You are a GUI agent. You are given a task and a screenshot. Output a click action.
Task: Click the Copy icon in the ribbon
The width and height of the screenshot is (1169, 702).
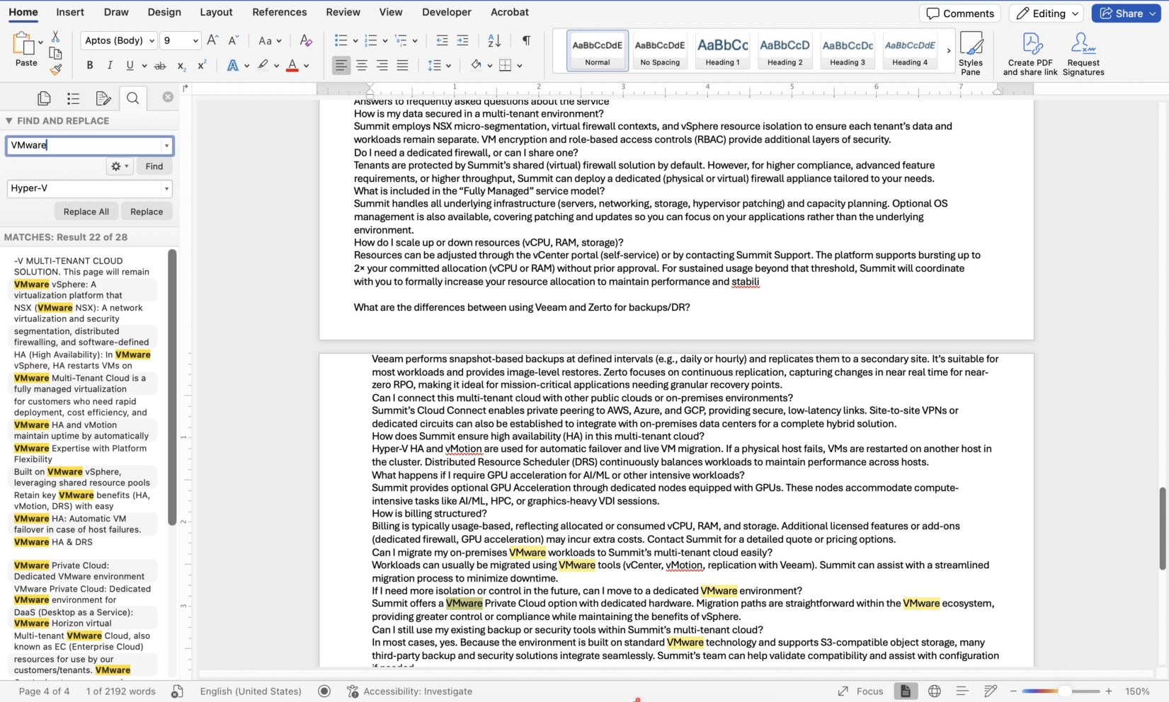coord(55,53)
